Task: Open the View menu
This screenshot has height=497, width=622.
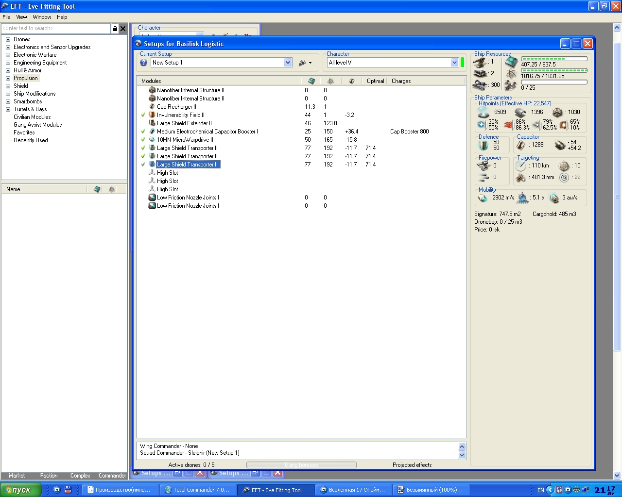Action: (21, 17)
